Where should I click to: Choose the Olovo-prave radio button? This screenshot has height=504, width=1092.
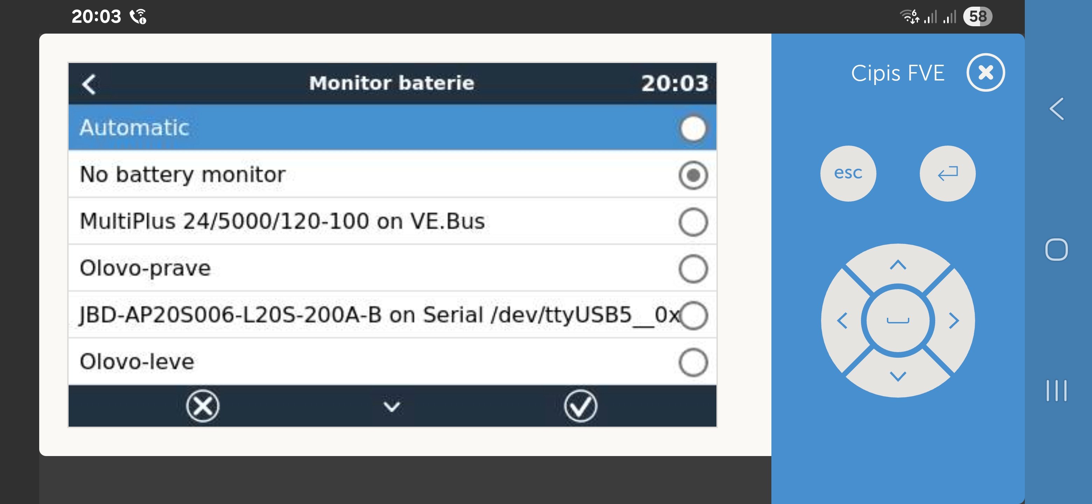point(693,269)
